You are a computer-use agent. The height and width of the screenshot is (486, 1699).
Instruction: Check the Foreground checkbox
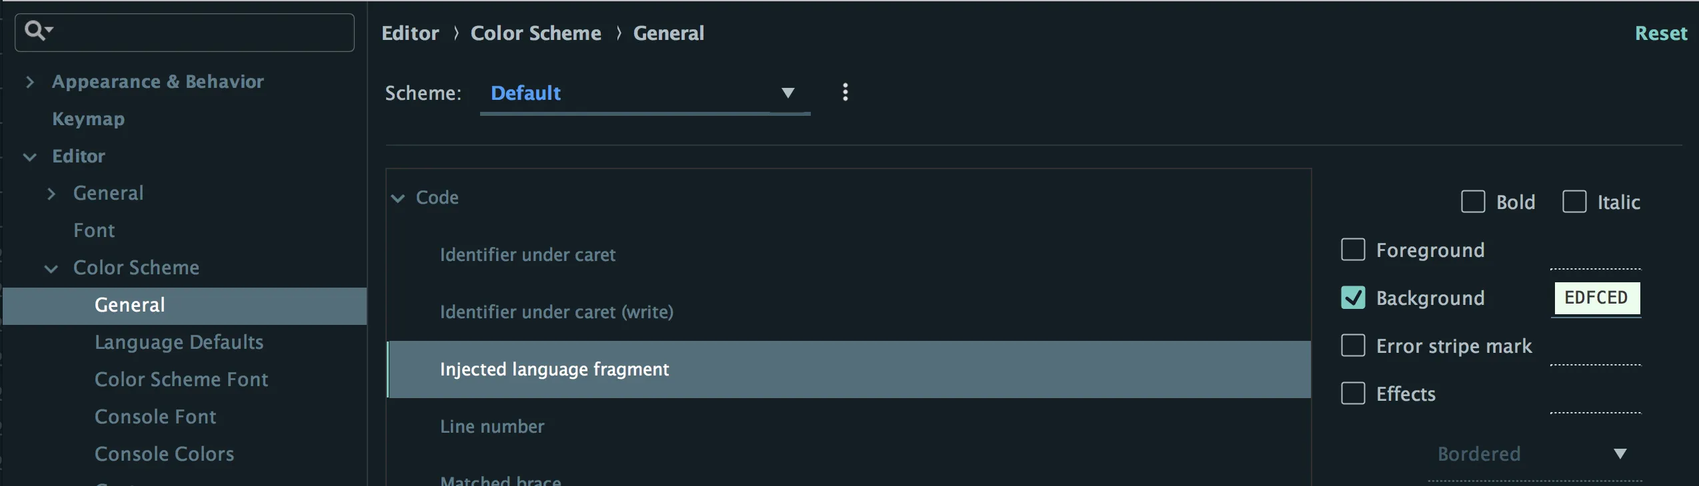(x=1352, y=250)
